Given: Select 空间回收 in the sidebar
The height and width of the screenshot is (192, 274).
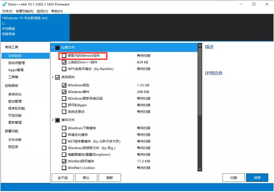Looking at the screenshot, I should pyautogui.click(x=25, y=56).
